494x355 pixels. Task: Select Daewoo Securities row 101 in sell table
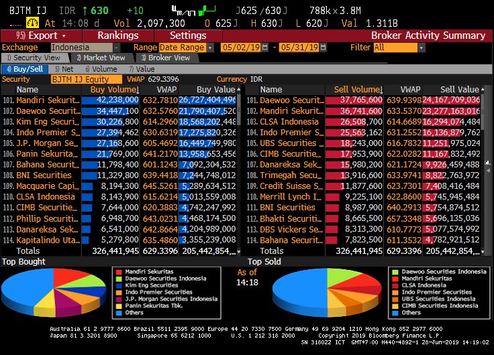[x=362, y=100]
